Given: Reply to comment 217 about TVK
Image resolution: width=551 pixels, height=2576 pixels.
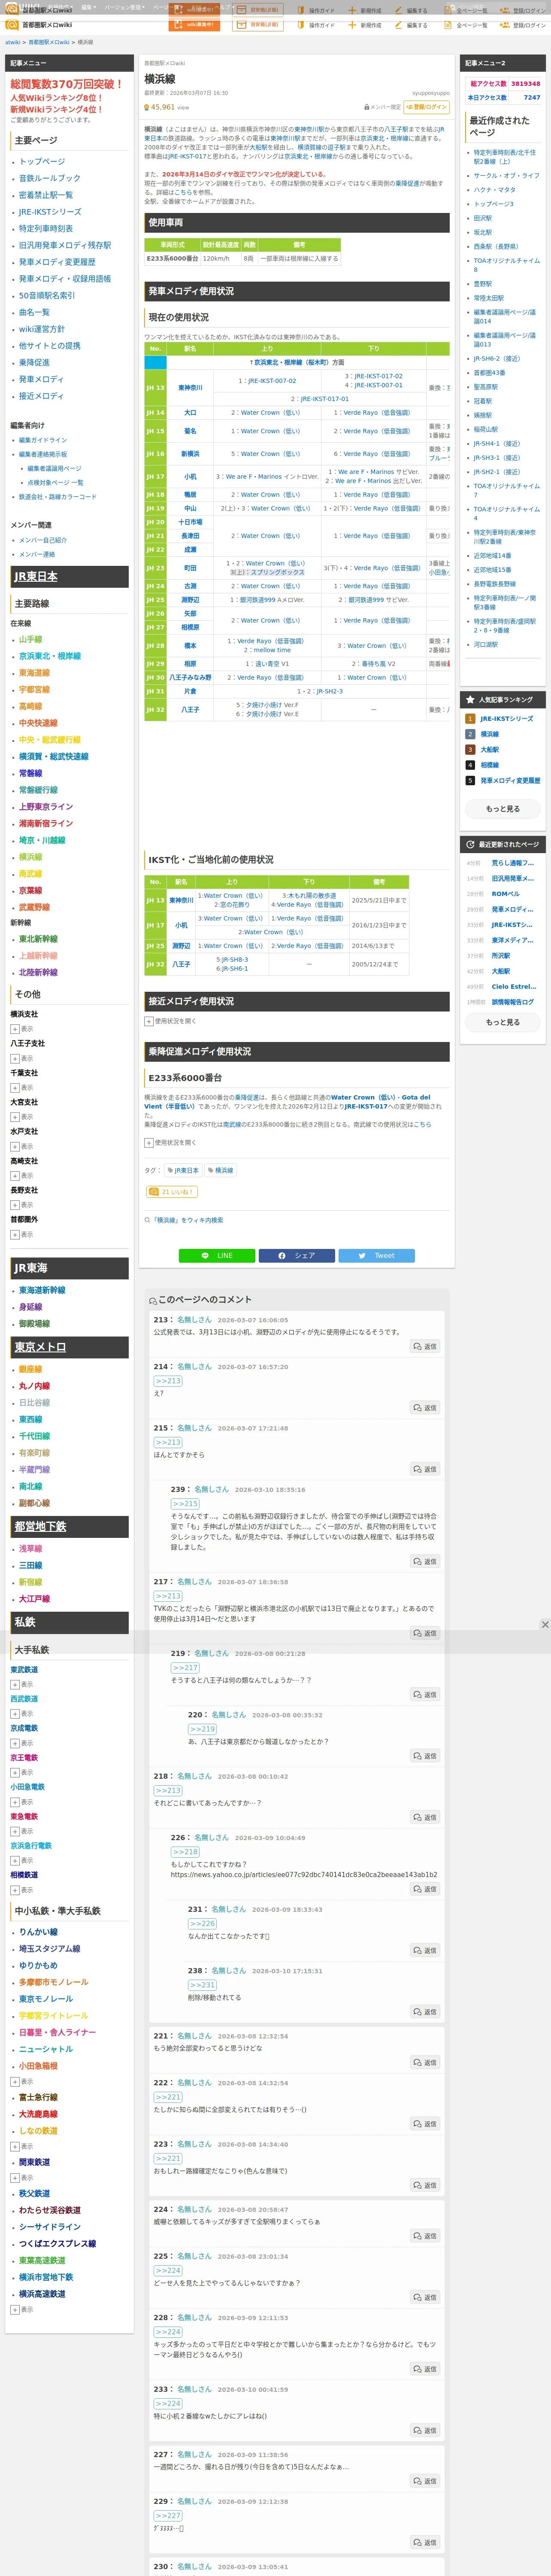Looking at the screenshot, I should pyautogui.click(x=425, y=1633).
